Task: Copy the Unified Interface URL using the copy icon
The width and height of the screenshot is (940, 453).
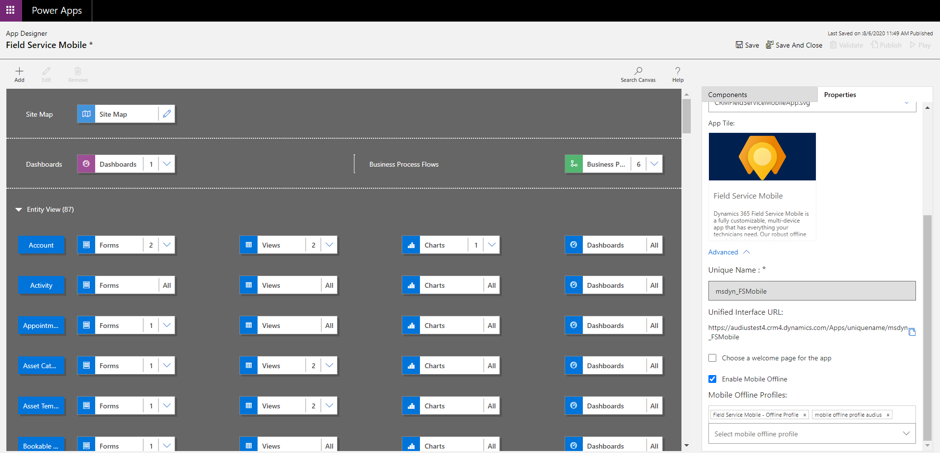Action: click(x=913, y=332)
